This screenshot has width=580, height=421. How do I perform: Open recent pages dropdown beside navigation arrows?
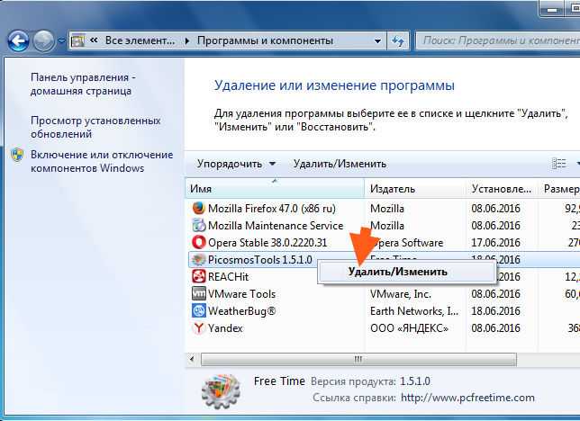[x=61, y=40]
